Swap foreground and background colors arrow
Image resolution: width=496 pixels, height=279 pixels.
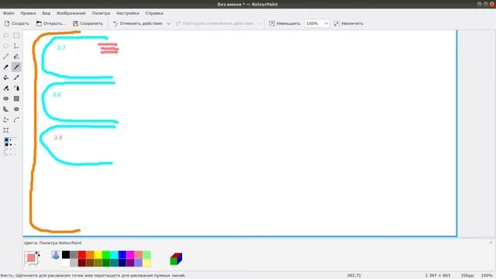[38, 253]
